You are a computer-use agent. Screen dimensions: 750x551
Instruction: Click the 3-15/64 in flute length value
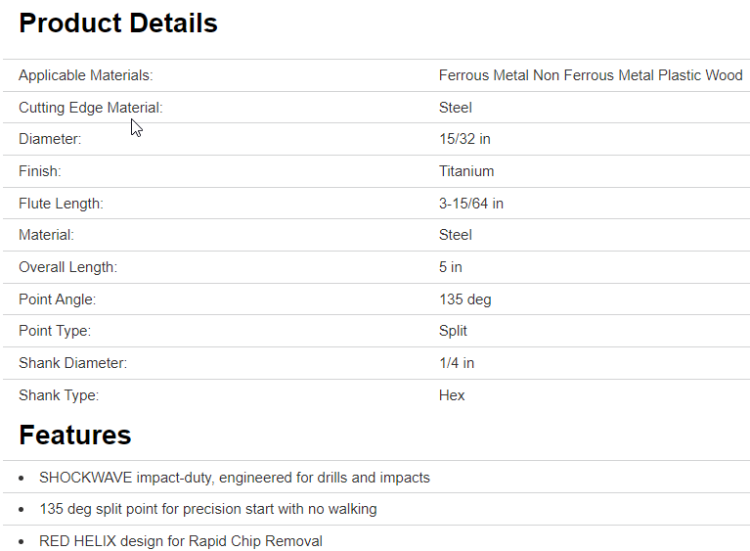tap(471, 204)
